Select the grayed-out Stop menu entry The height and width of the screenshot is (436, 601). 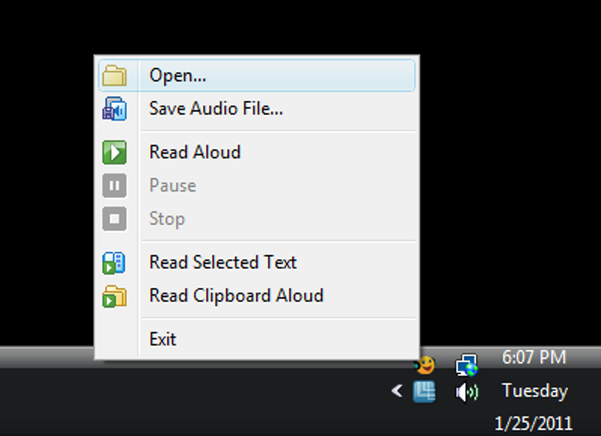coord(257,219)
